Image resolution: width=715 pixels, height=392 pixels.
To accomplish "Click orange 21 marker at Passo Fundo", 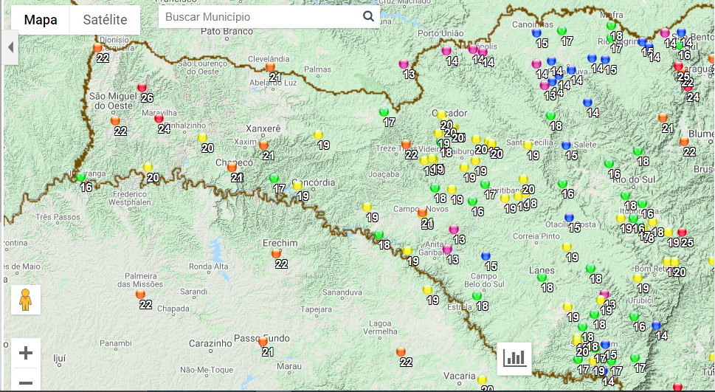I will (263, 341).
